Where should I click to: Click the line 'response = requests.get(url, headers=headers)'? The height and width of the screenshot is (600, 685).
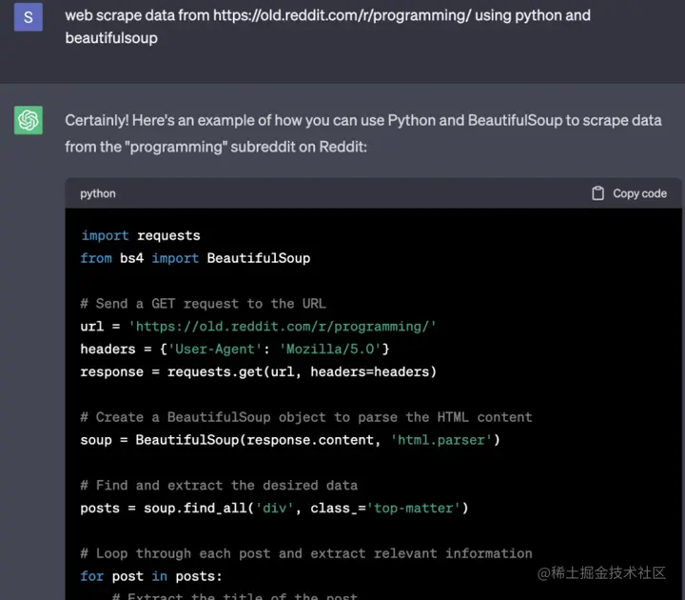pos(258,371)
